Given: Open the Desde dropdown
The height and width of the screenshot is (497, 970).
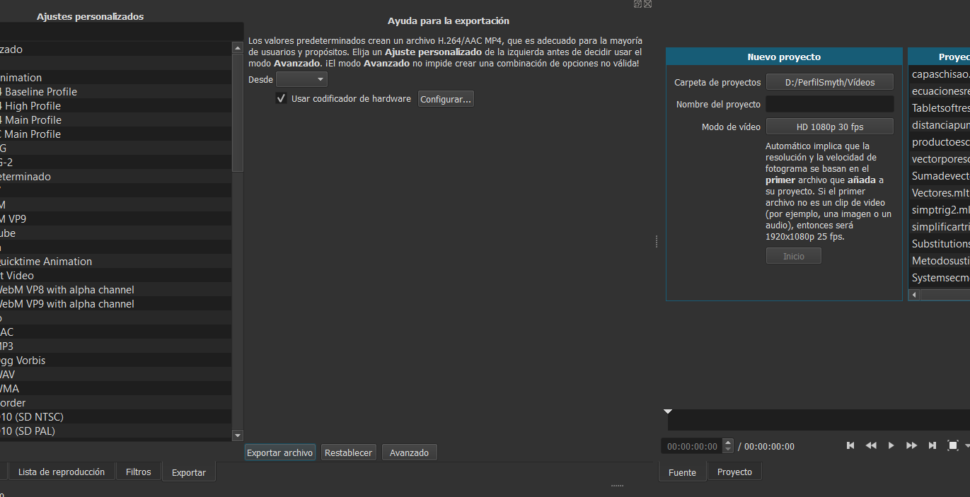Looking at the screenshot, I should (x=301, y=80).
